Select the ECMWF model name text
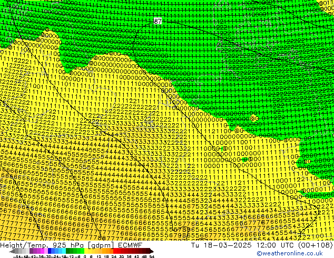Image resolution: width=334 pixels, height=258 pixels. [x=130, y=245]
